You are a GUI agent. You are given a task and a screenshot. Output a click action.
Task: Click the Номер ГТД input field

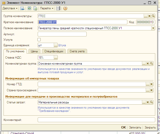pyautogui.click(x=92, y=84)
